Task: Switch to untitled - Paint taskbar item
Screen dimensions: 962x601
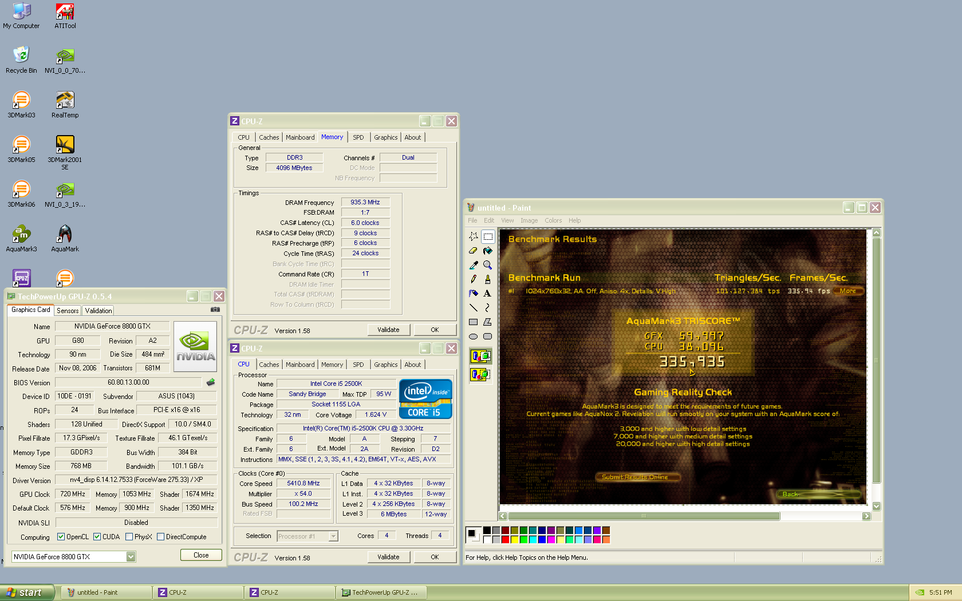Action: tap(107, 592)
